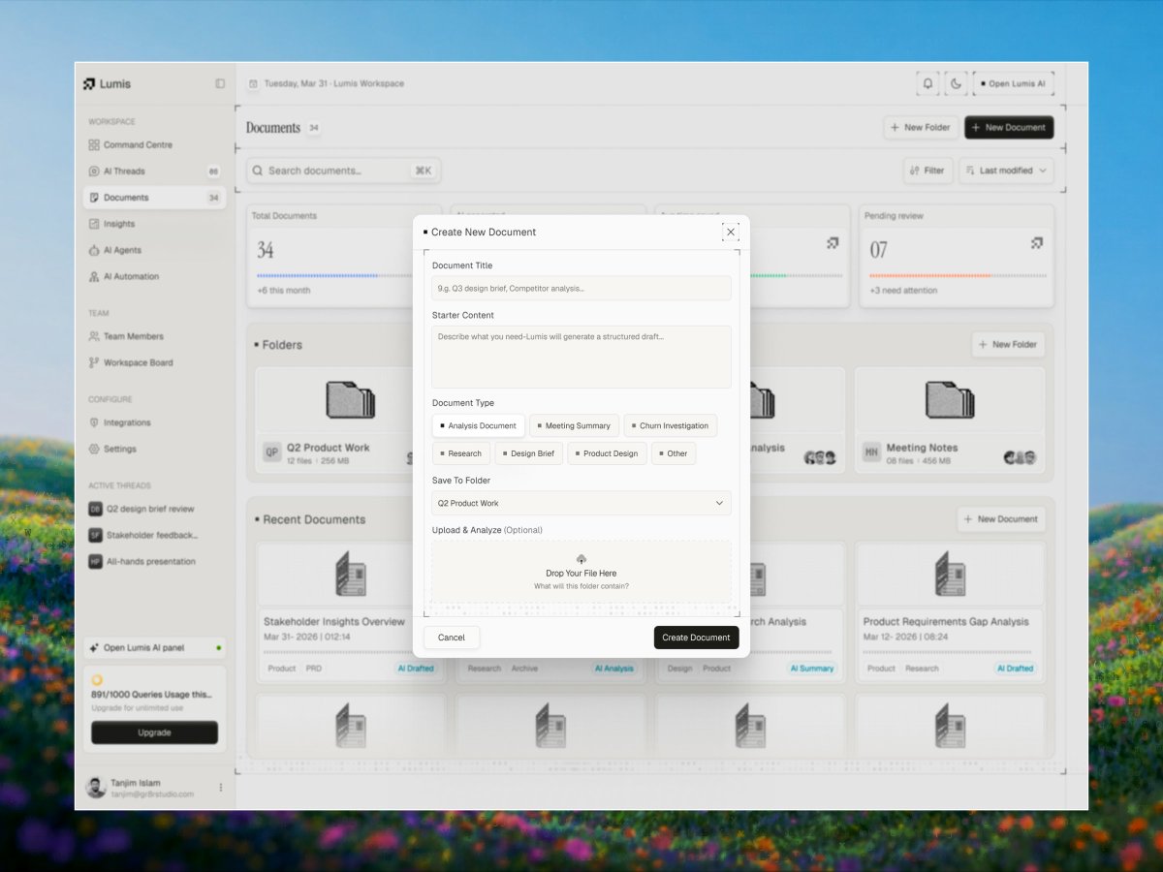1163x872 pixels.
Task: Collapse the sidebar with the panel icon
Action: tap(220, 83)
